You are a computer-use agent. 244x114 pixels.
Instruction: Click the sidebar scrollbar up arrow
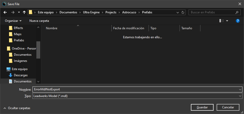(x=38, y=27)
